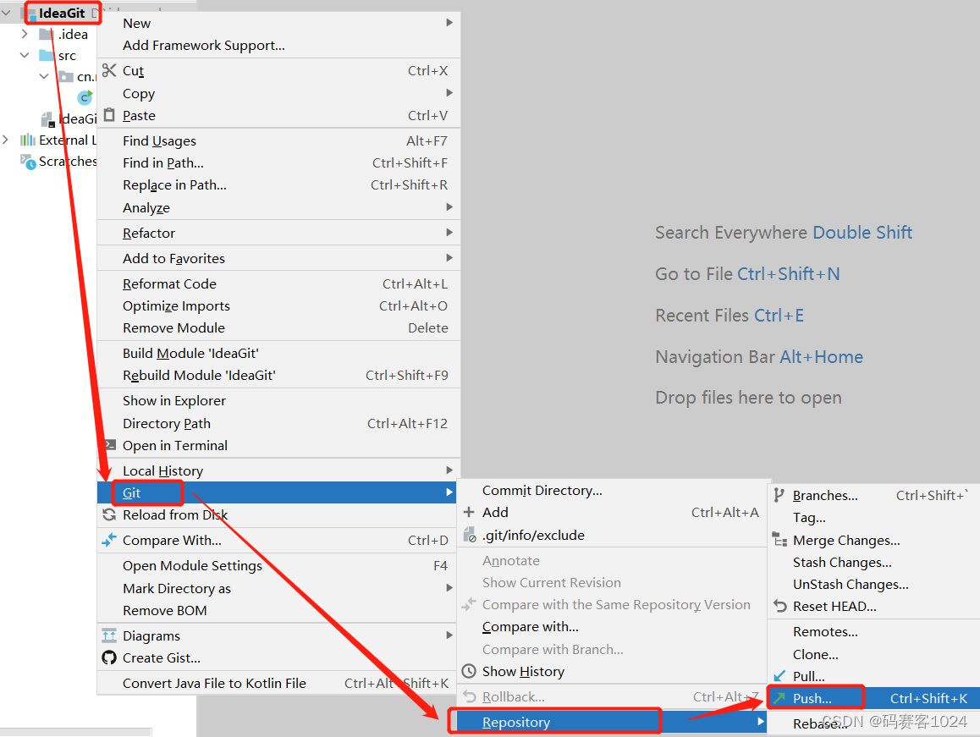Screen dimensions: 980x737
Task: Choose Clone...
Action: pos(873,654)
